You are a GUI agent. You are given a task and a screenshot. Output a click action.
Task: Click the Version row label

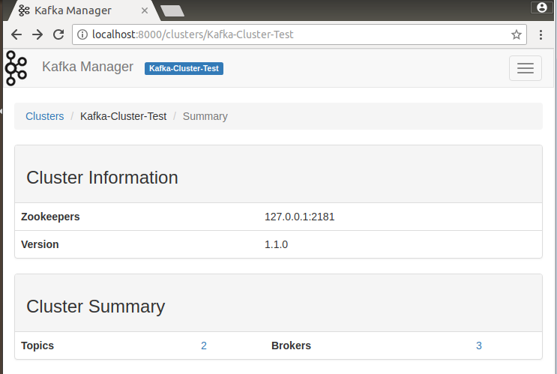coord(40,244)
